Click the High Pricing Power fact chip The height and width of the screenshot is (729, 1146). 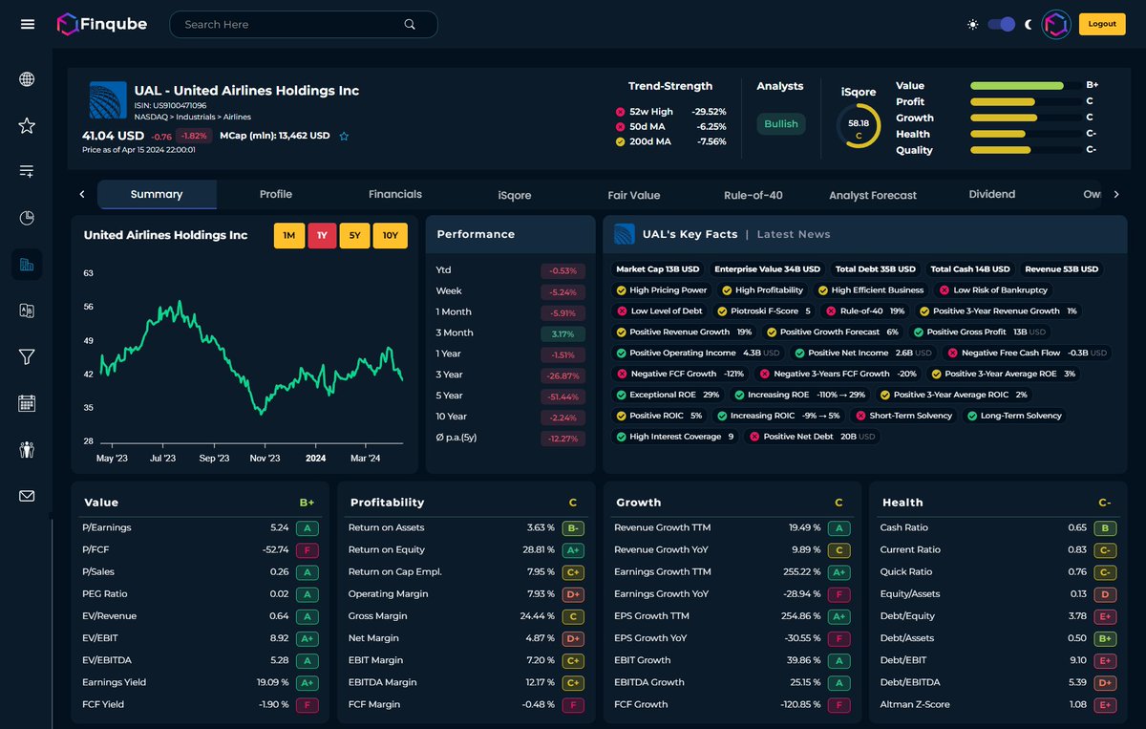[x=661, y=290]
